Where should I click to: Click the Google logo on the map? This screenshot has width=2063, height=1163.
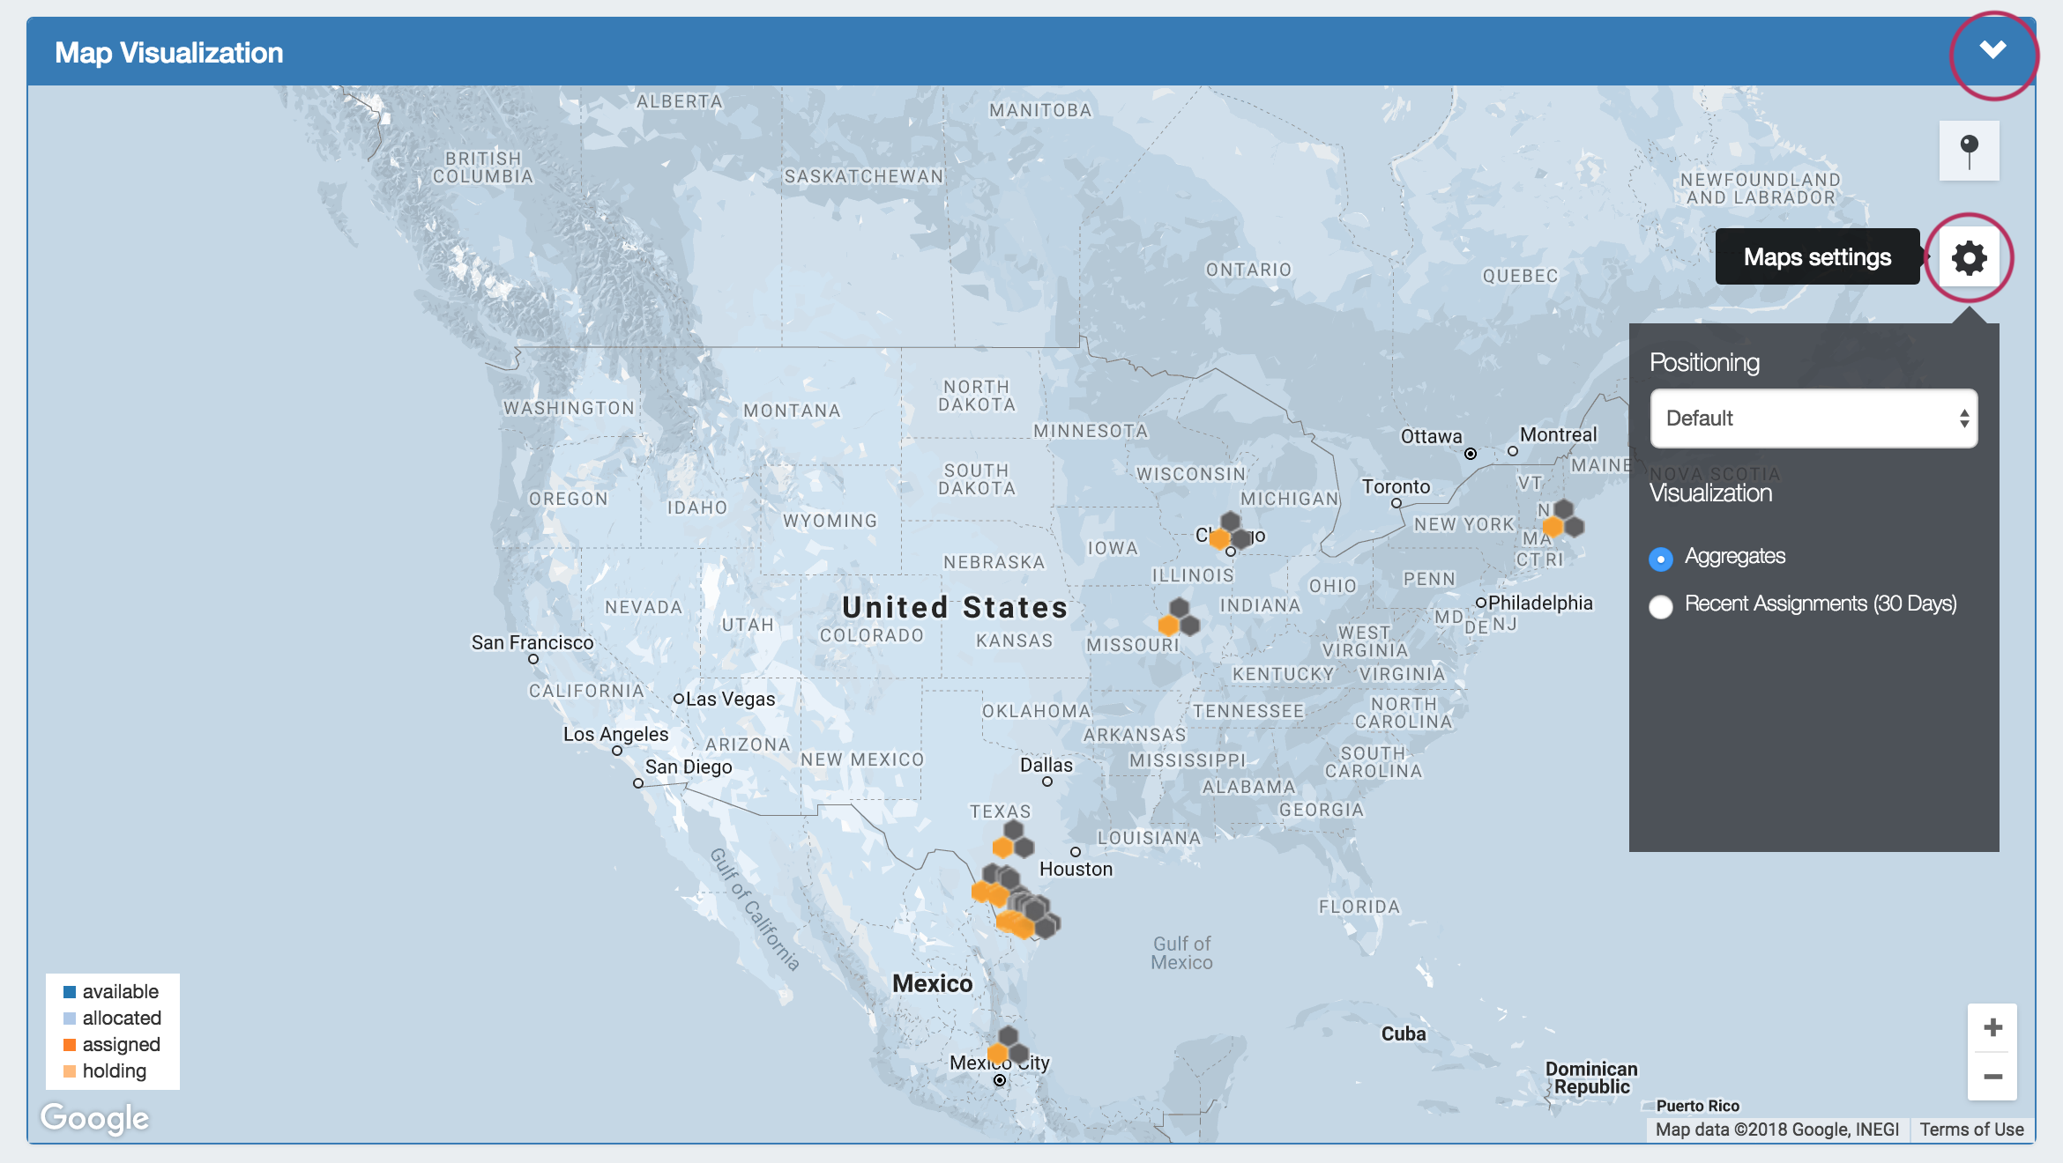[x=95, y=1117]
